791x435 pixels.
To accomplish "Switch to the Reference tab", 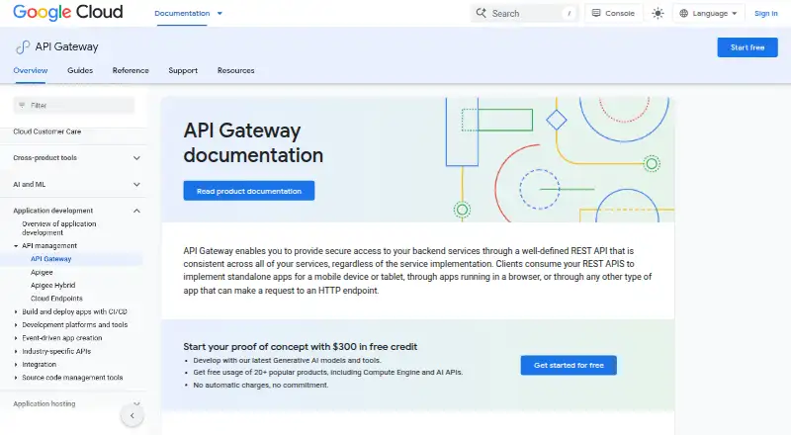I will (131, 70).
